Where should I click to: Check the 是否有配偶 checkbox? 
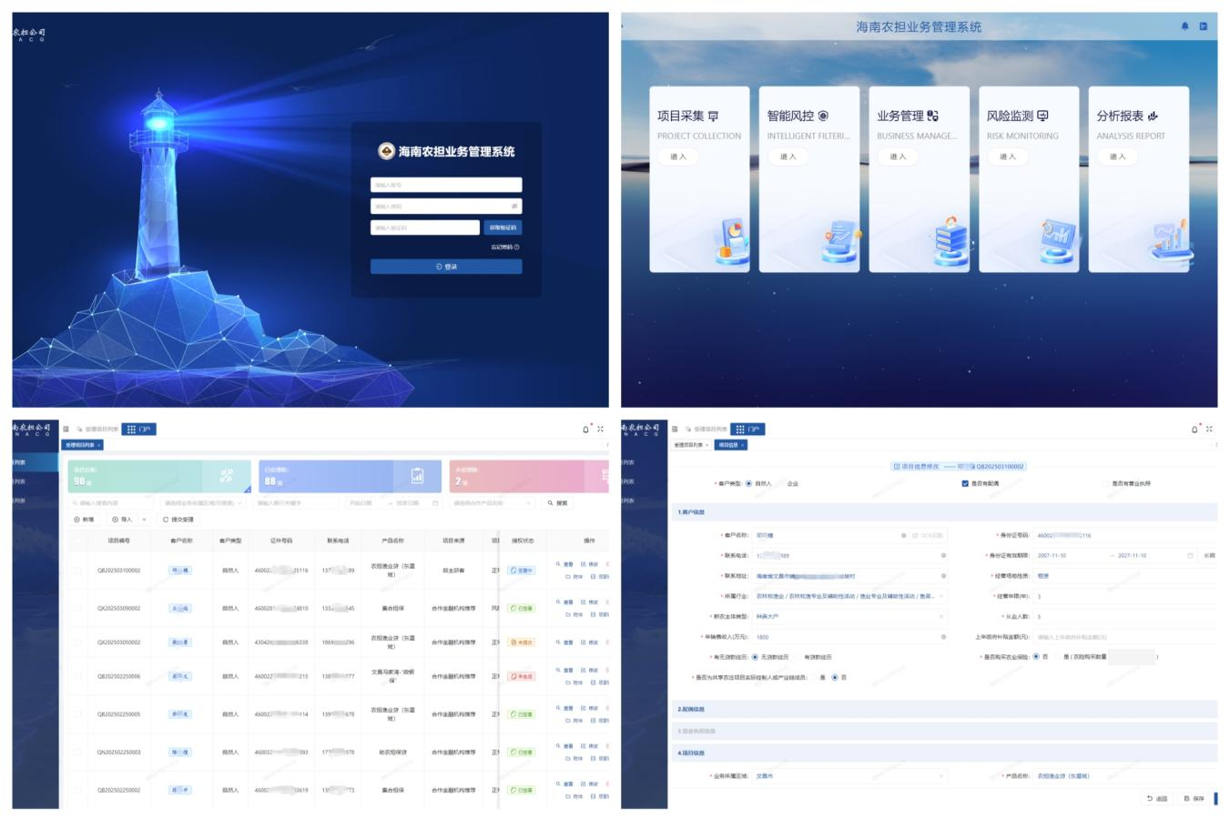(x=965, y=484)
